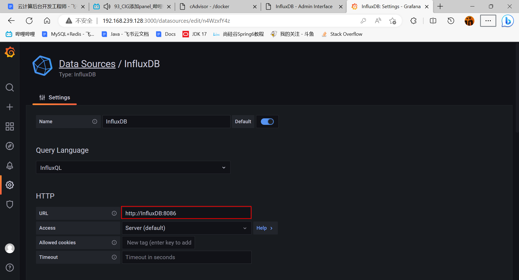This screenshot has height=280, width=519.
Task: Open the 尚硅谷Spring6教程 bookmark
Action: pos(238,34)
